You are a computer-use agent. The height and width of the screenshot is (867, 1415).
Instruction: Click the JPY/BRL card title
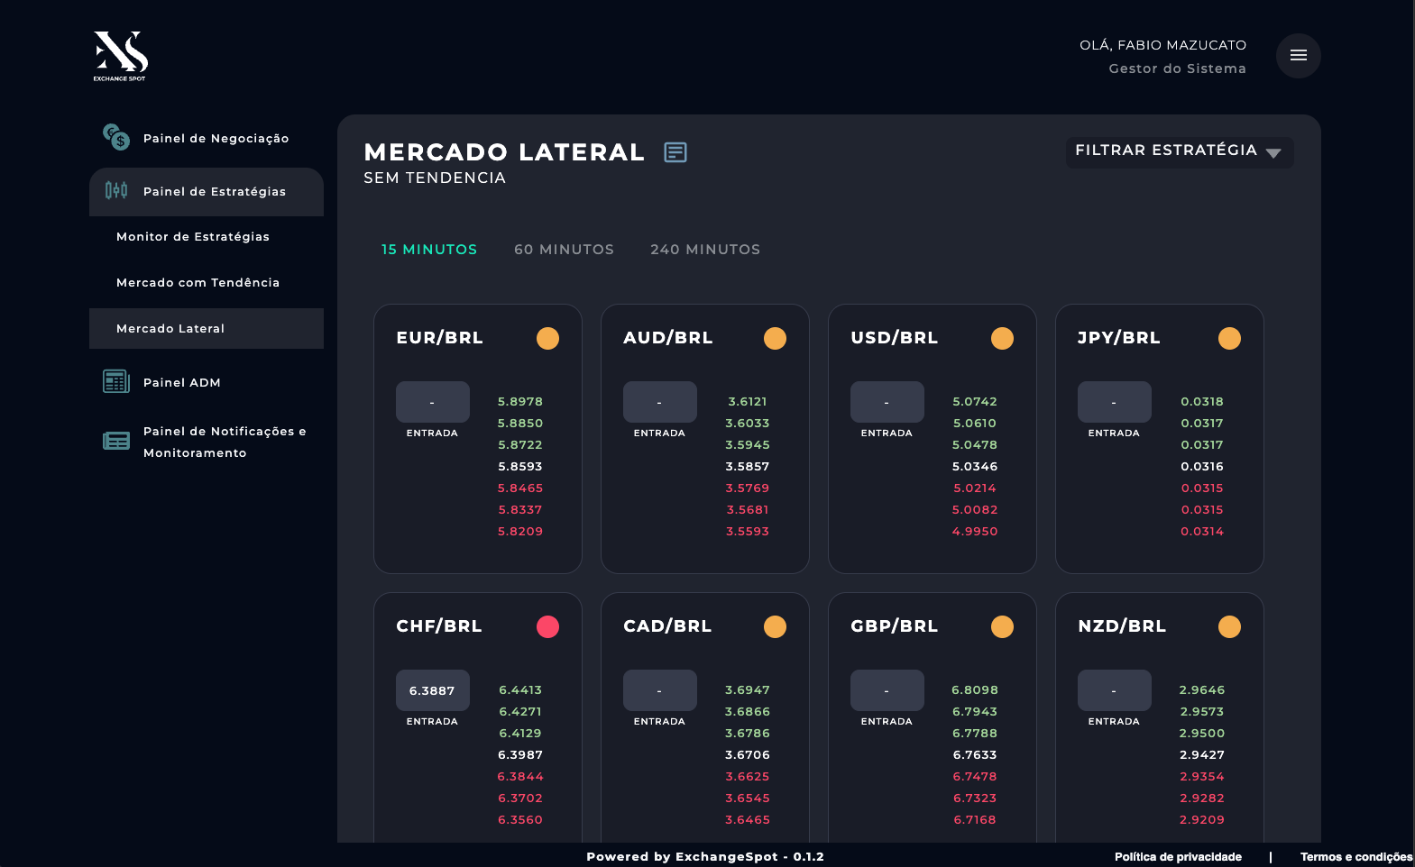(1118, 338)
